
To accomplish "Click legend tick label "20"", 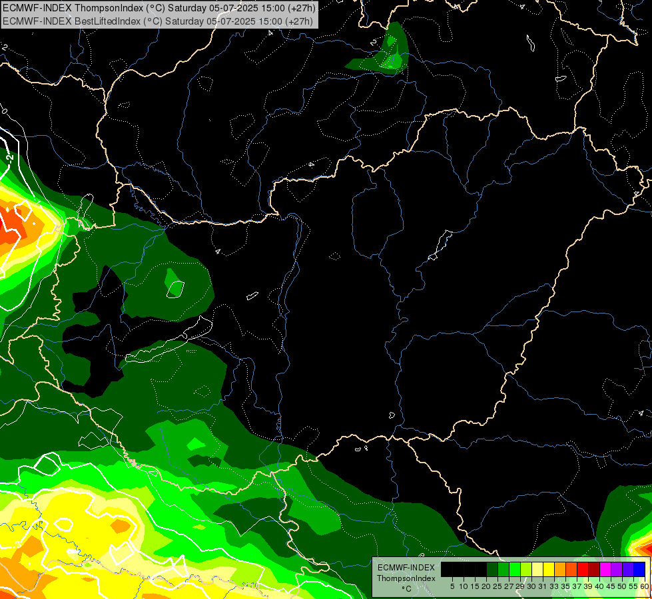I will coord(487,586).
